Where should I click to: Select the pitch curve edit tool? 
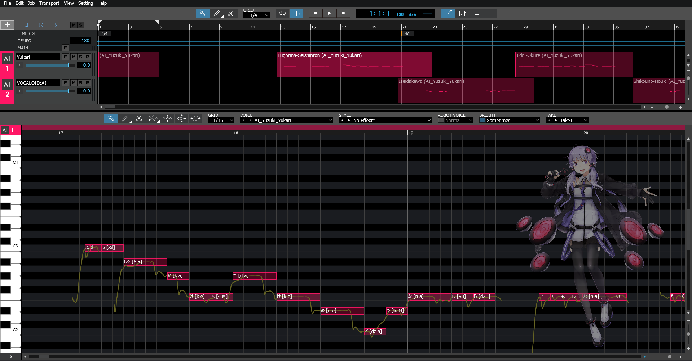coord(153,118)
